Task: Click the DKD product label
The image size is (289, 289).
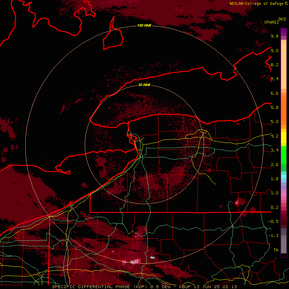Action: click(x=282, y=19)
